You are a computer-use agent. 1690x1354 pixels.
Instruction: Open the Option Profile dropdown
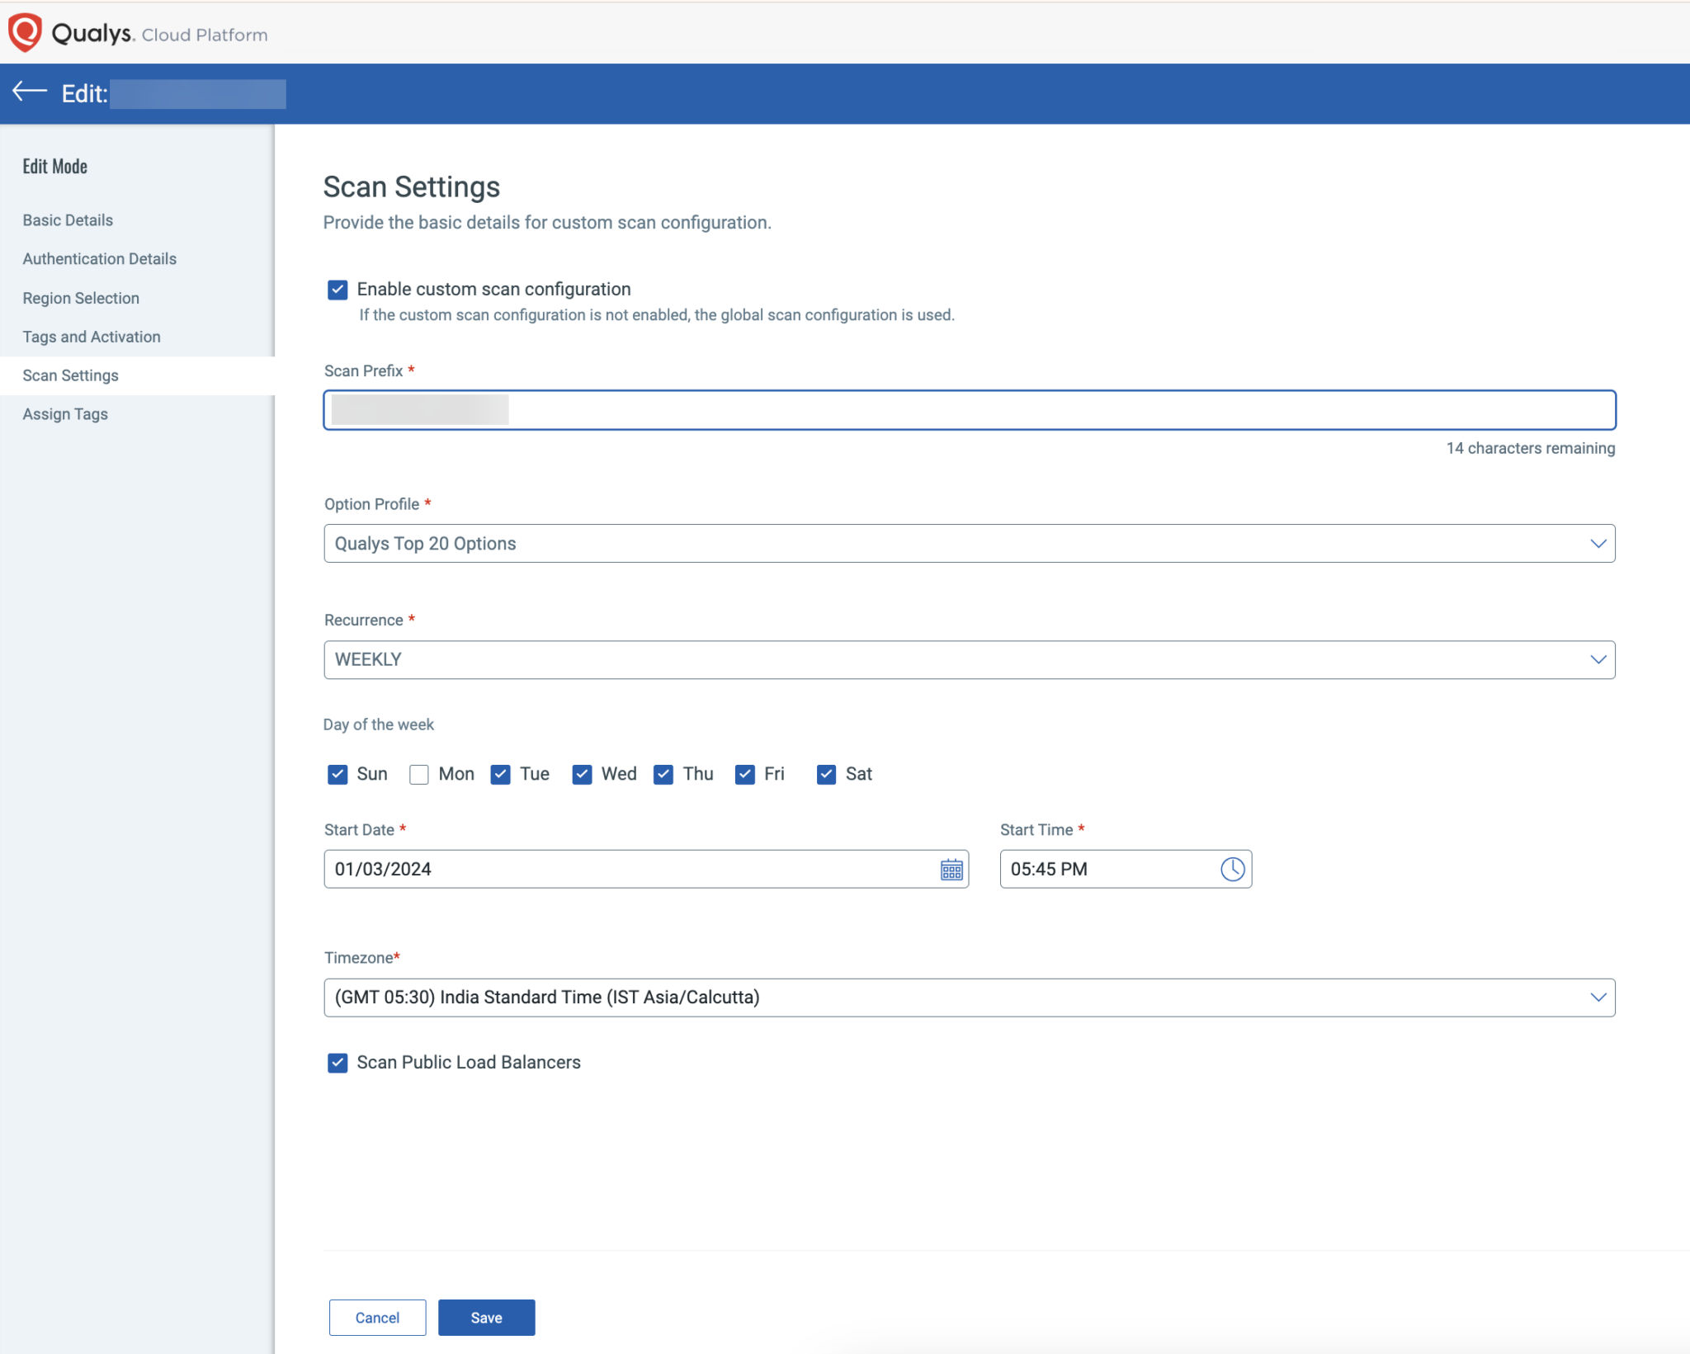[x=969, y=544]
